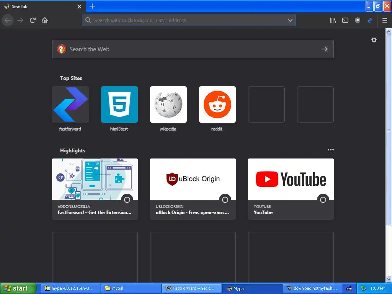Click the html5test tile label
This screenshot has width=392, height=294.
[x=119, y=129]
